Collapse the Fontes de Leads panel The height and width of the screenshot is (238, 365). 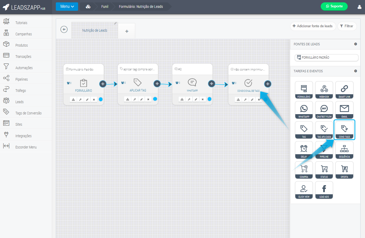pos(356,44)
